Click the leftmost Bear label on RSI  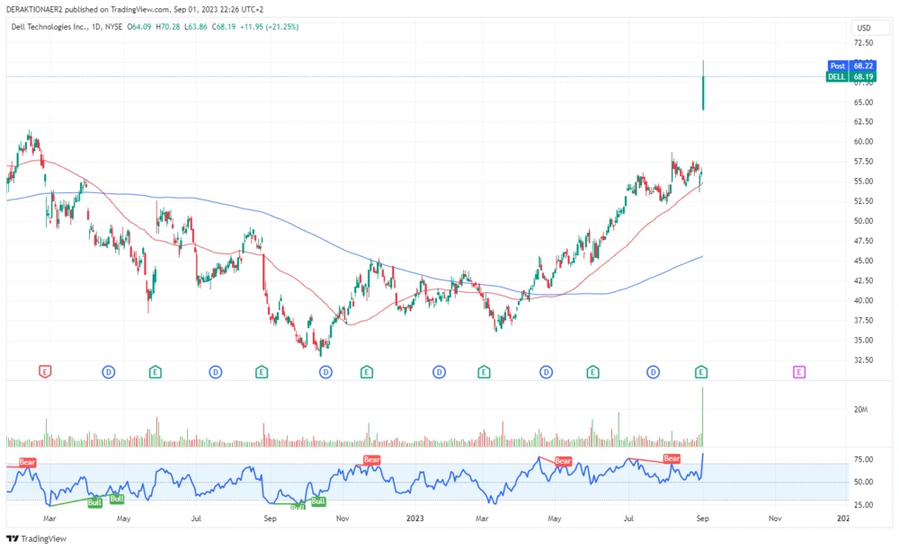[28, 462]
